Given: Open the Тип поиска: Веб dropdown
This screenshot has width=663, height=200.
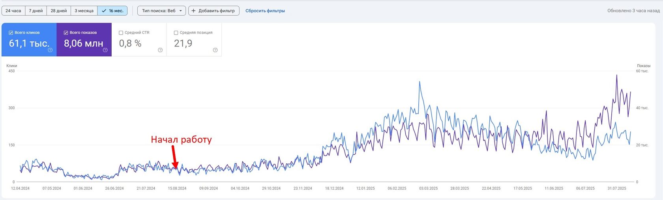Looking at the screenshot, I should (161, 11).
